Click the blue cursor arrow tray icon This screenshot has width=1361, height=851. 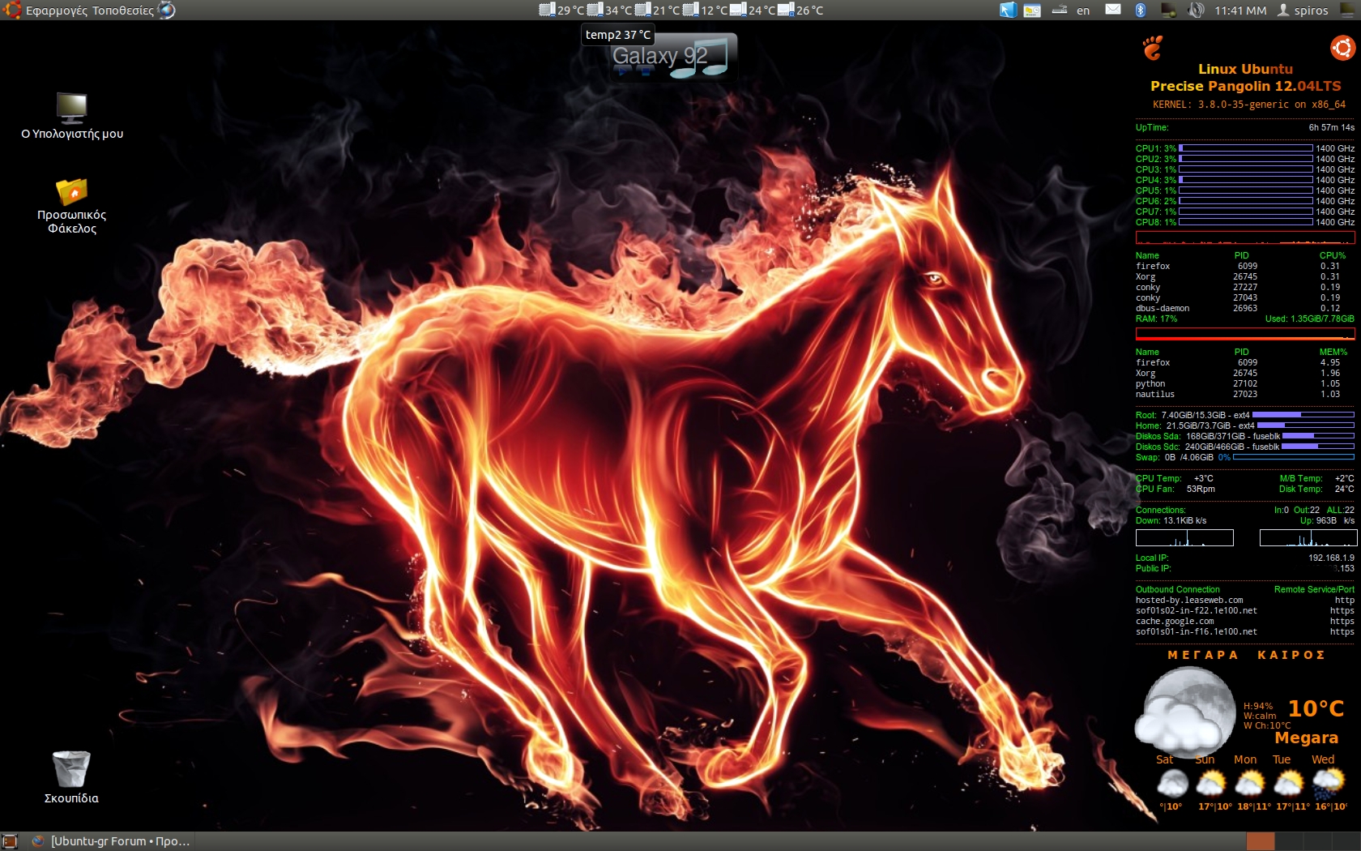pyautogui.click(x=1008, y=11)
